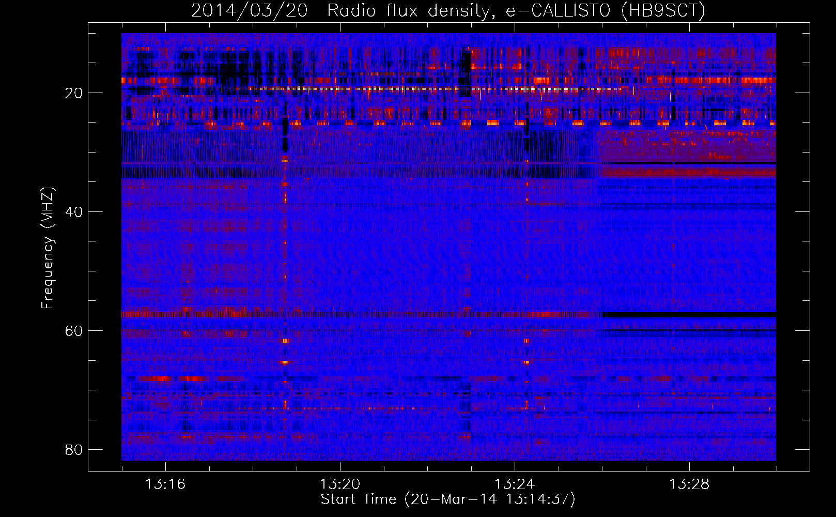This screenshot has height=517, width=836.
Task: Select the 13:24 time tick label
Action: (515, 484)
